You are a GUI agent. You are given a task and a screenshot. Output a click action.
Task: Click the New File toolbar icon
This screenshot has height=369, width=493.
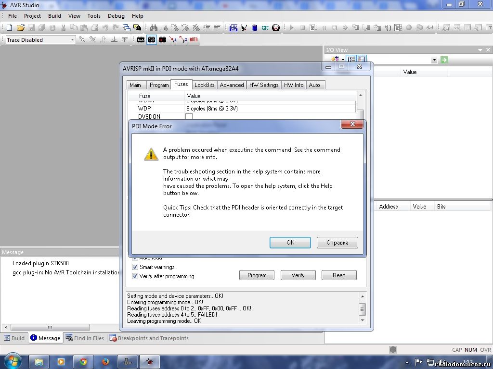[x=10, y=27]
